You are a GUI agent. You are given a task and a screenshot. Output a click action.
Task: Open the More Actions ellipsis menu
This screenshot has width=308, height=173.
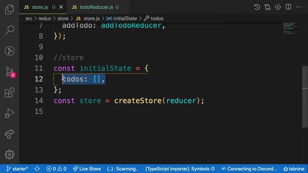(298, 7)
